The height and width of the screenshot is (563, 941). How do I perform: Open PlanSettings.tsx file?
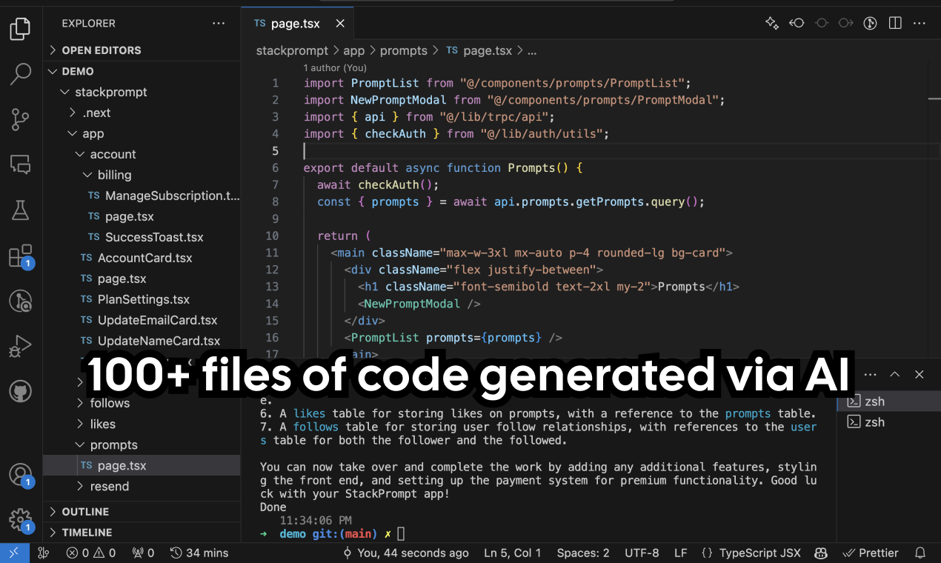coord(142,299)
